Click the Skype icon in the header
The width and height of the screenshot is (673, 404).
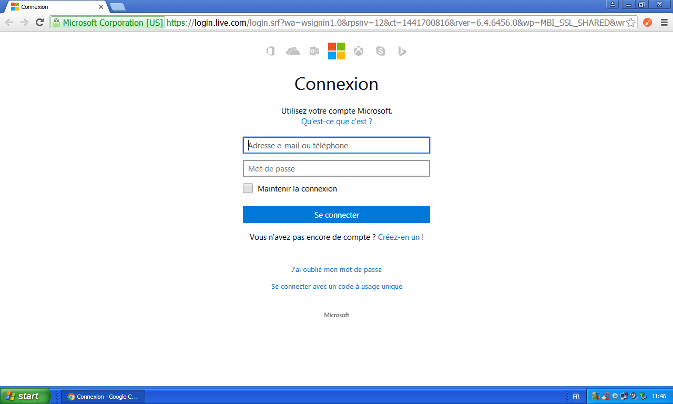[x=381, y=51]
